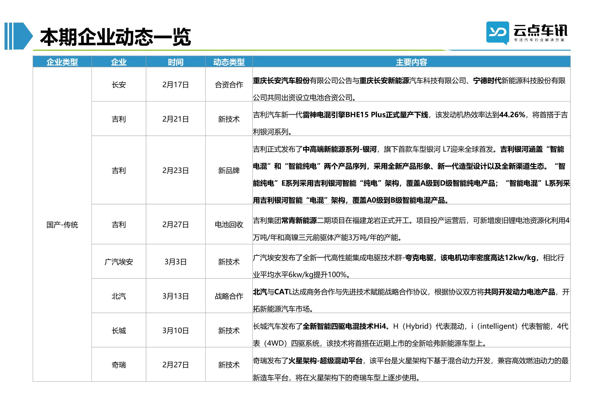This screenshot has width=604, height=402.
Task: Click the "时间" column header
Action: (x=176, y=62)
